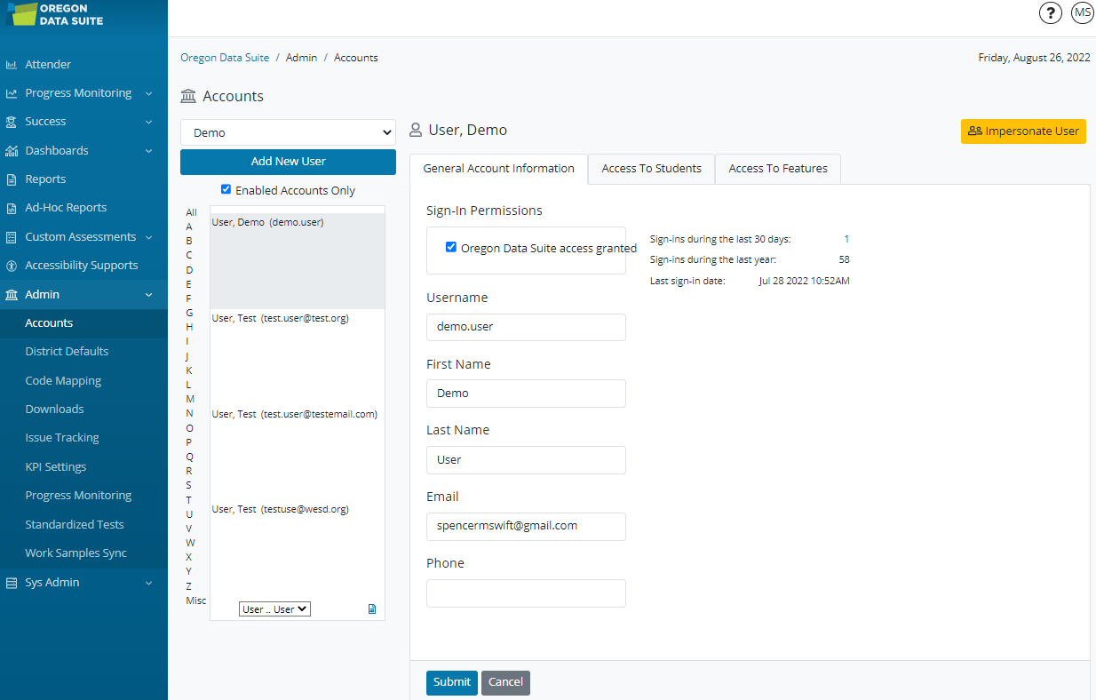Uncheck Oregon Data Suite access granted

point(451,248)
